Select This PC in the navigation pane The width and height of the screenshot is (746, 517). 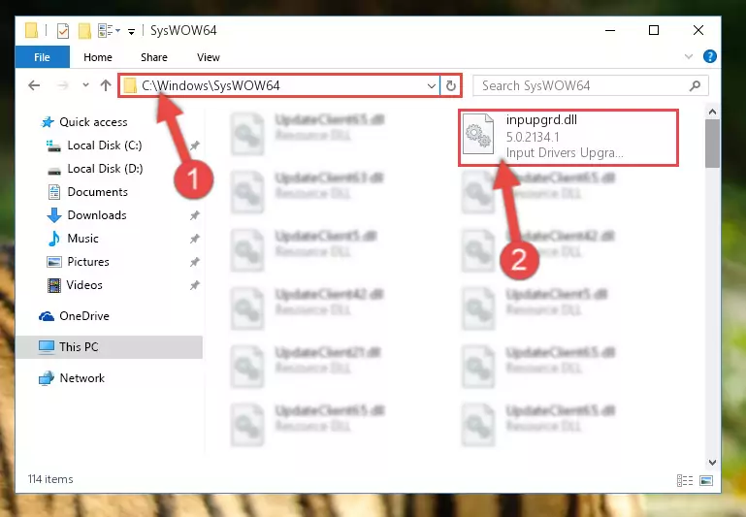click(x=109, y=347)
